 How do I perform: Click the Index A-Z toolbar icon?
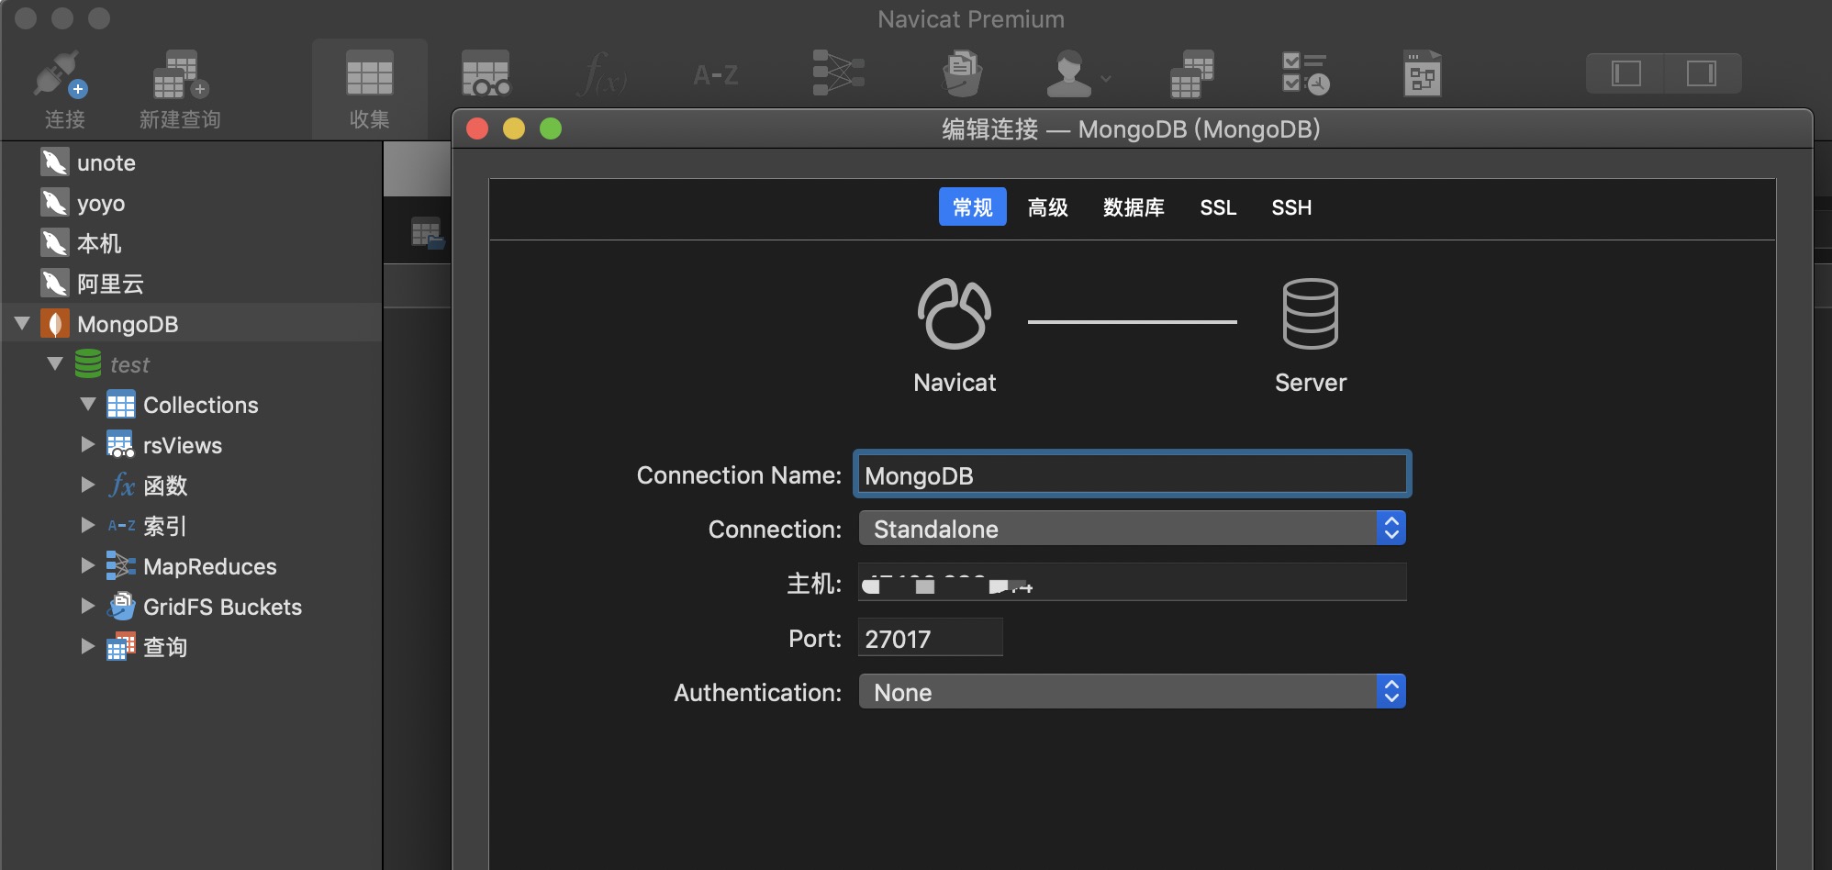point(716,74)
